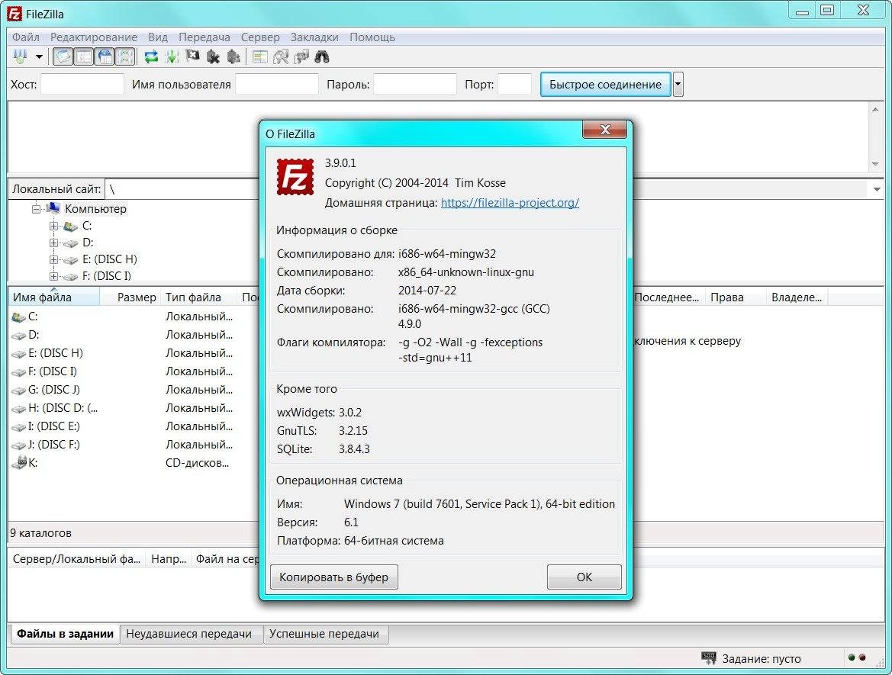Click the Последнее... column header
Viewport: 892px width, 675px height.
(669, 297)
